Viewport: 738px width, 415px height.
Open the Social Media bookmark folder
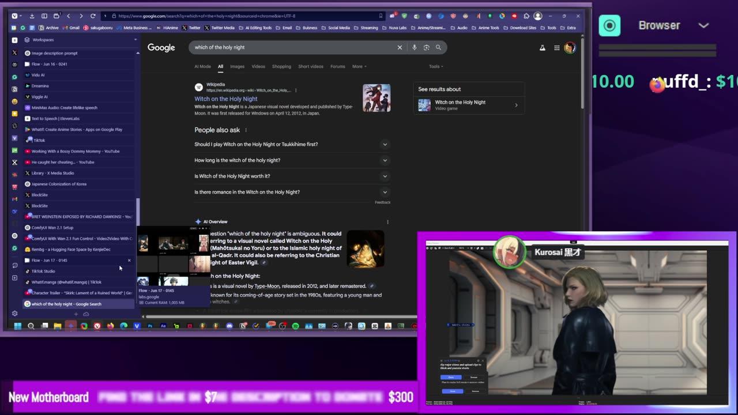click(x=336, y=28)
